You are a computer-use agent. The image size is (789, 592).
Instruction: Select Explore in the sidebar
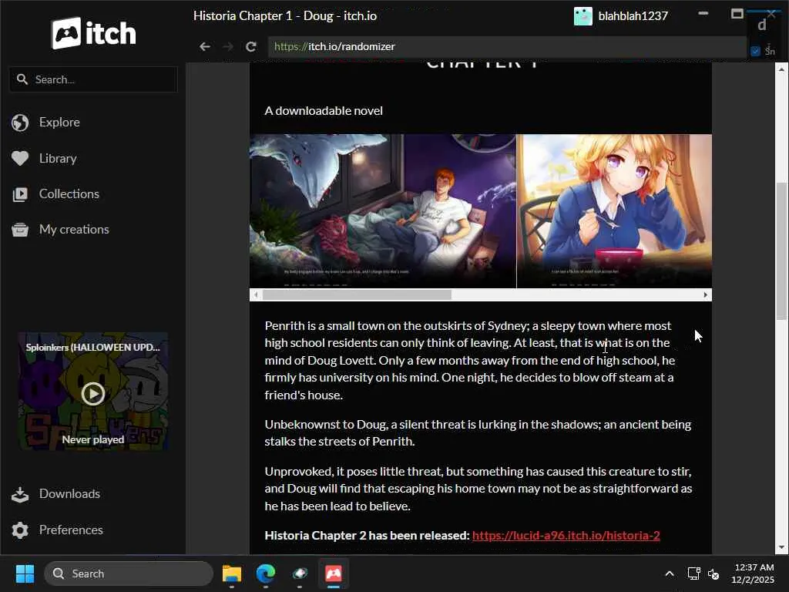(x=59, y=123)
